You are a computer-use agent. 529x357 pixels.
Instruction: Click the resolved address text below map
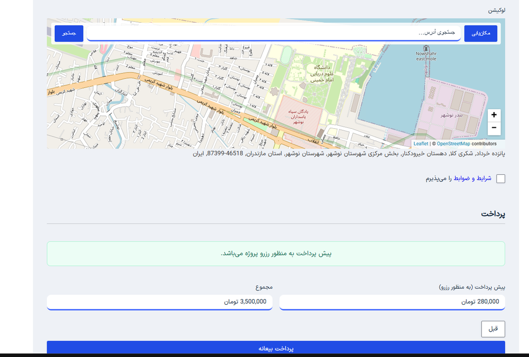coord(349,153)
